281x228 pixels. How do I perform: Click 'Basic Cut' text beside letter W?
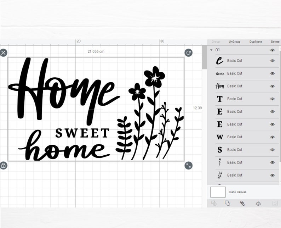pos(235,137)
